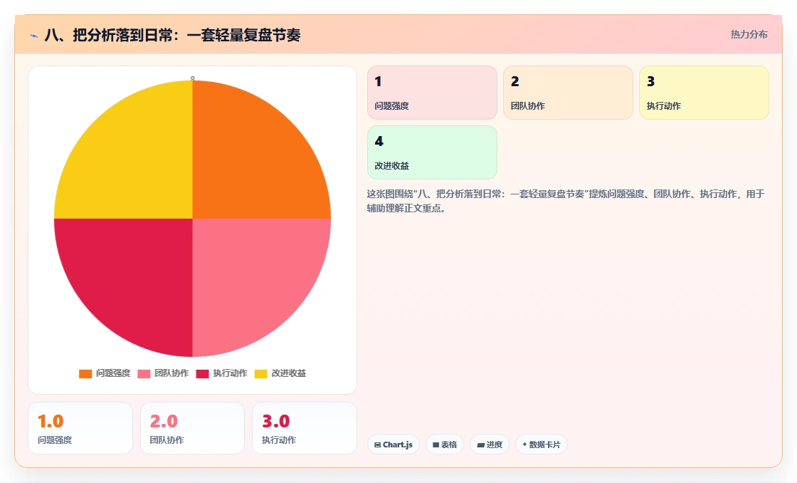The height and width of the screenshot is (483, 797).
Task: Open card 3 执行动作
Action: (x=704, y=93)
